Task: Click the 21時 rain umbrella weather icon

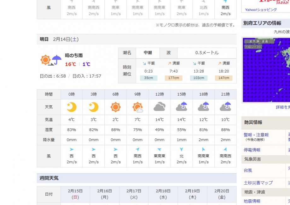Action: pyautogui.click(x=225, y=107)
